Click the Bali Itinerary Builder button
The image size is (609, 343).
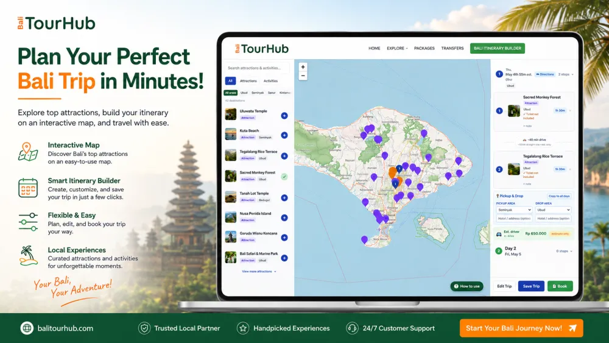[x=498, y=49]
